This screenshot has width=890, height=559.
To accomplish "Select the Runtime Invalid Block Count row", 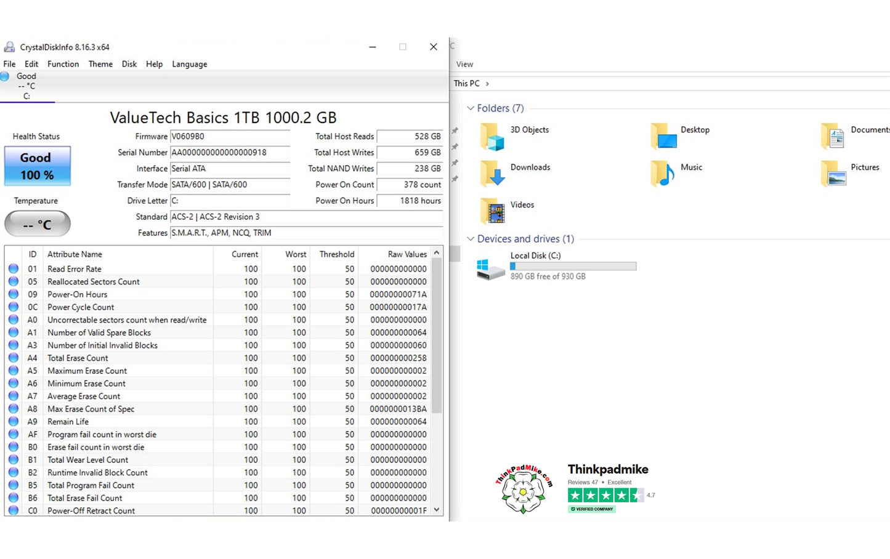I will pyautogui.click(x=219, y=473).
